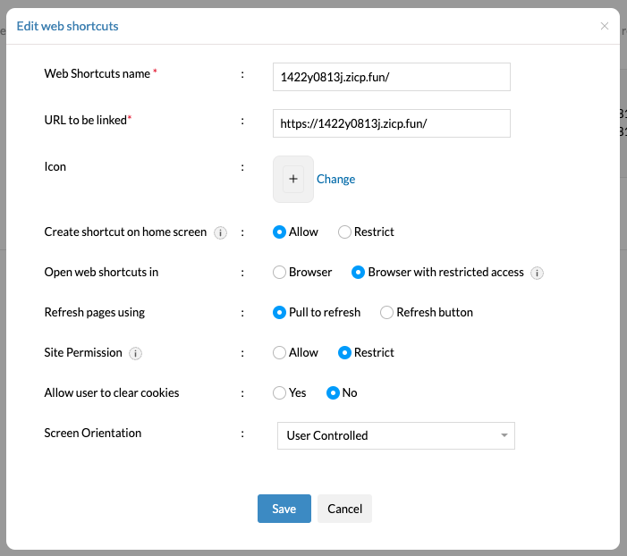Show Site Permission info tooltip

[136, 353]
